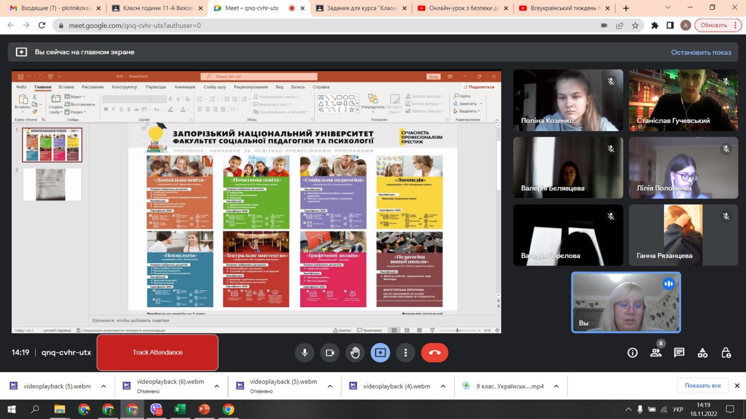Open the meeting chat panel

click(679, 353)
